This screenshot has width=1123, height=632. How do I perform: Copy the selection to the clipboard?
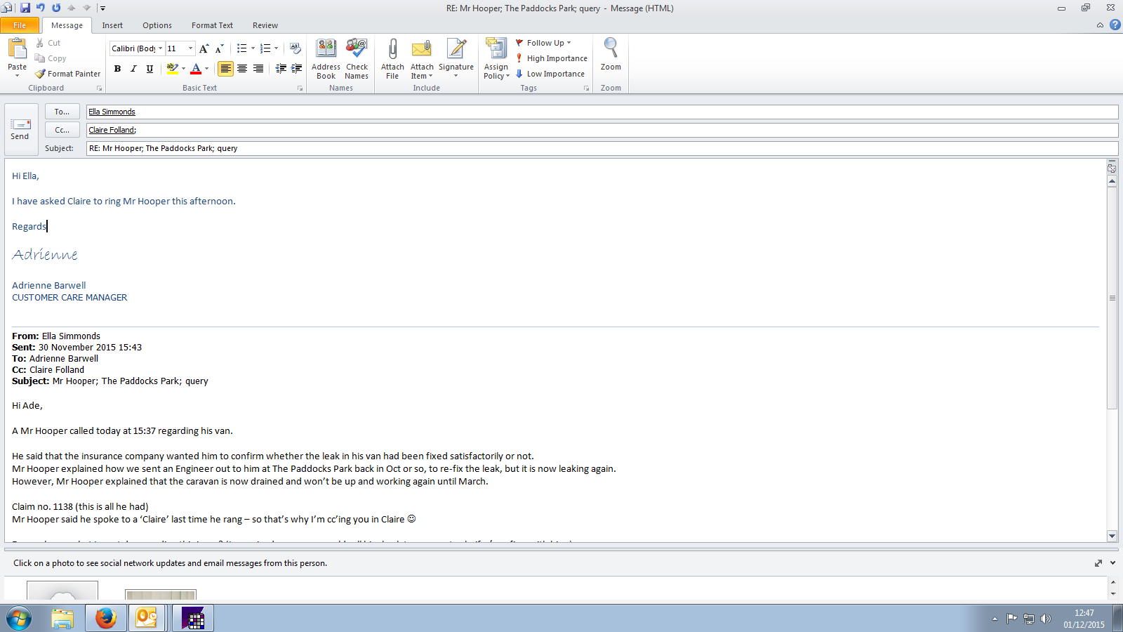point(51,58)
